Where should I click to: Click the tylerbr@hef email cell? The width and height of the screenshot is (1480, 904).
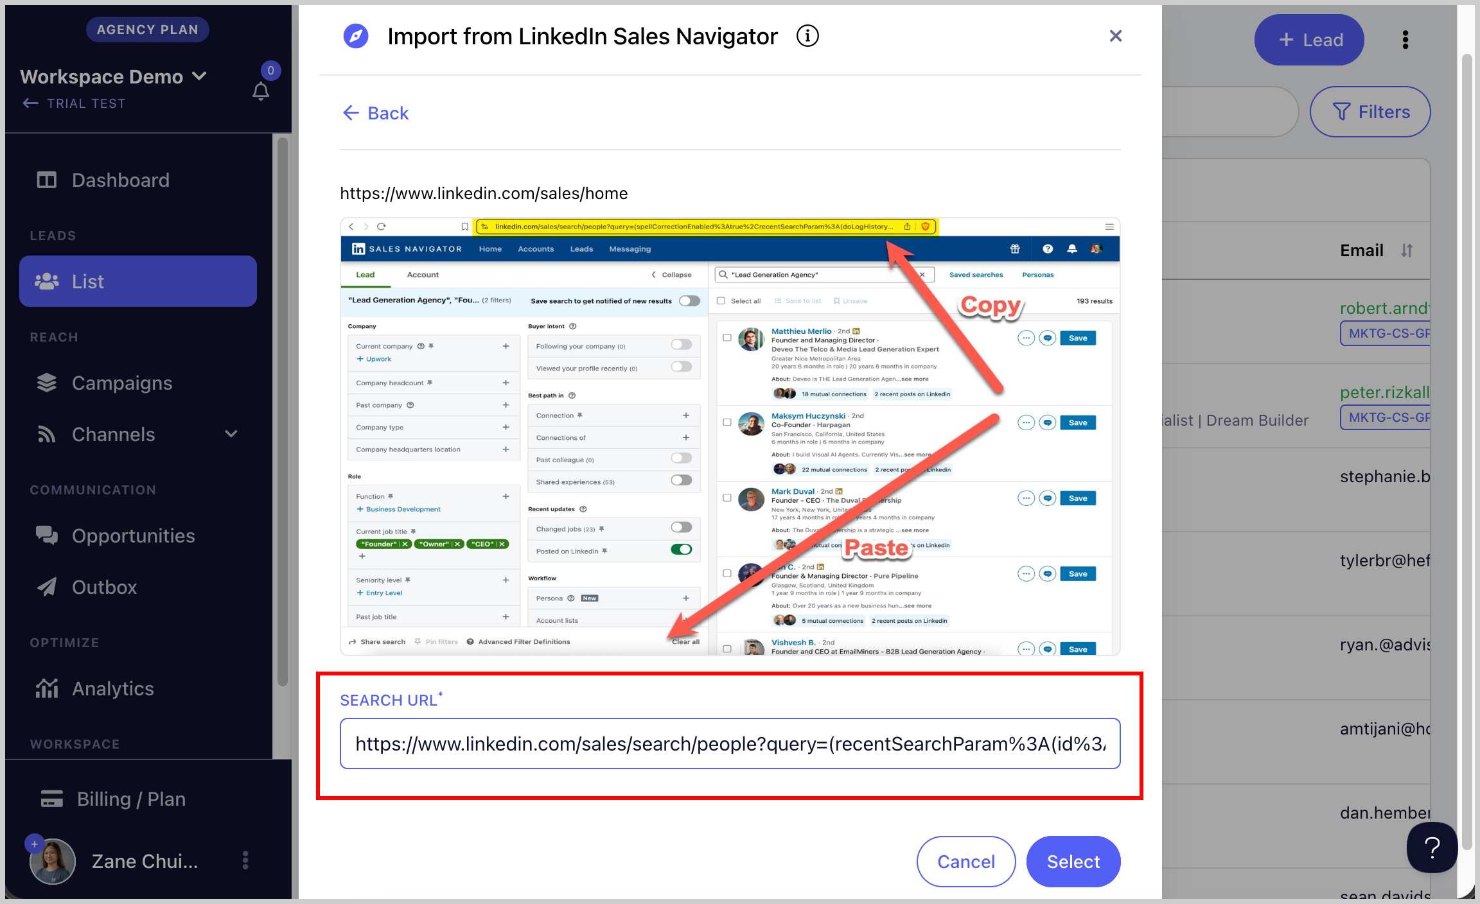coord(1384,561)
